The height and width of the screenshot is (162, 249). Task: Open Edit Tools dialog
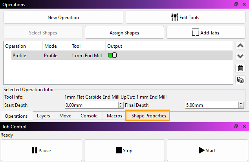[x=185, y=17]
